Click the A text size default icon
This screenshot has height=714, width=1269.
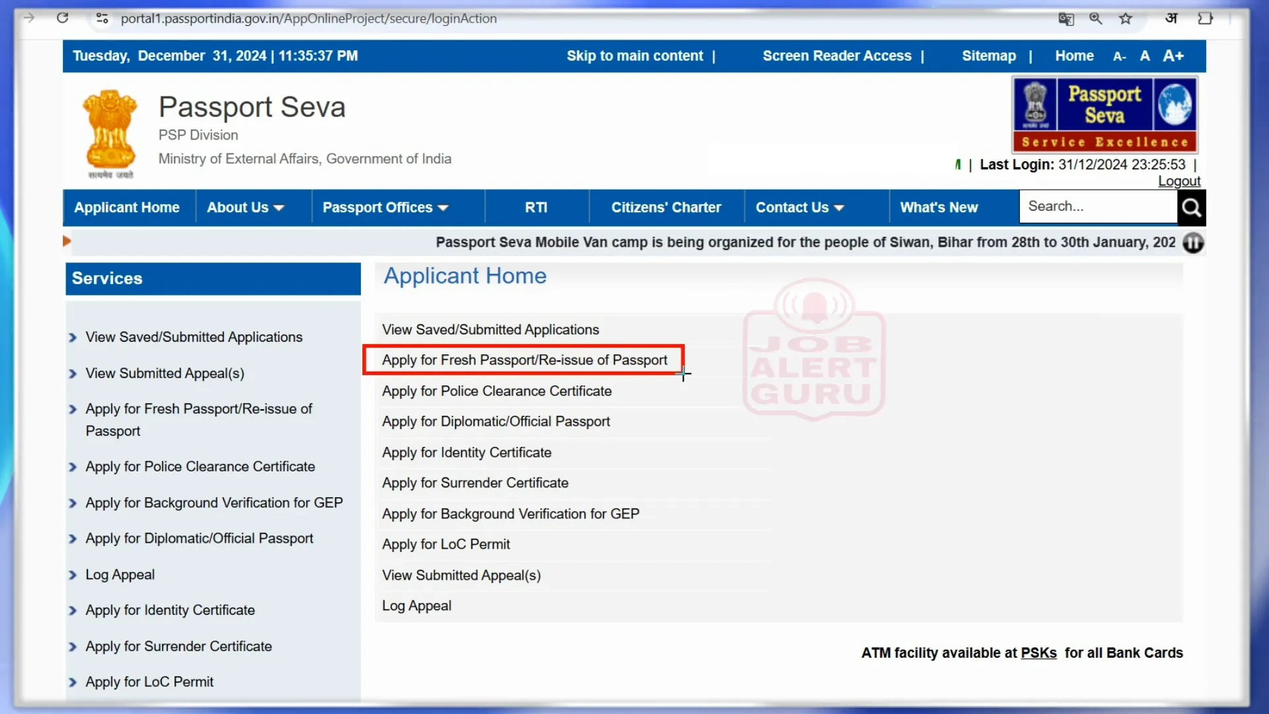(1144, 55)
